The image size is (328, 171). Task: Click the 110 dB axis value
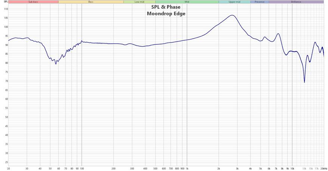coord(6,9)
